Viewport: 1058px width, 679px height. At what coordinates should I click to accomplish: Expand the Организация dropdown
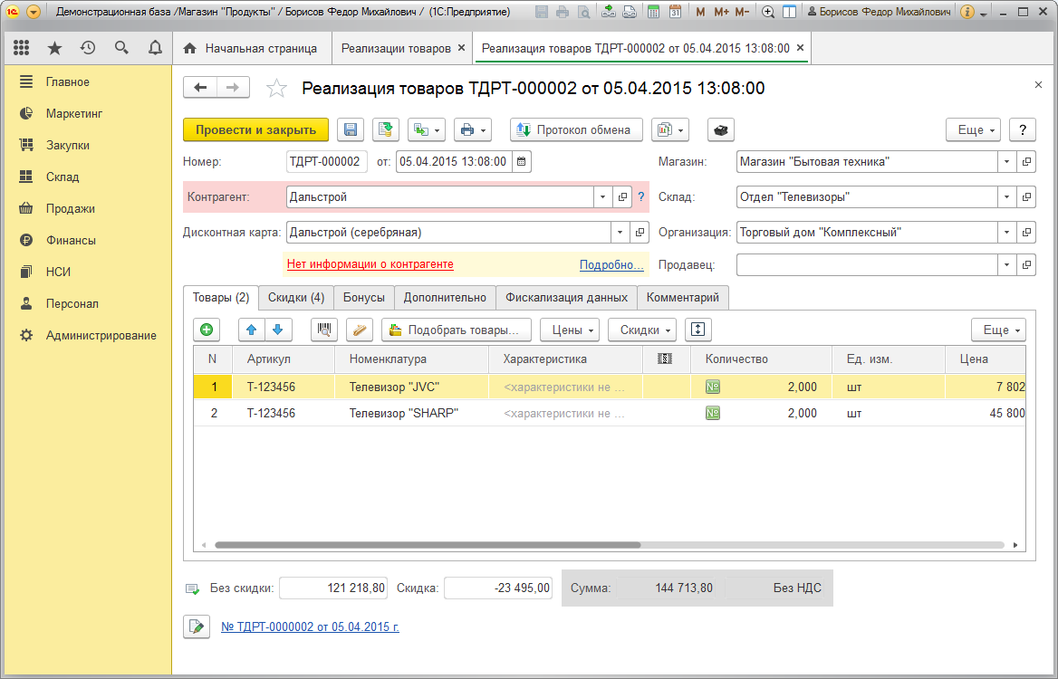pyautogui.click(x=1006, y=232)
